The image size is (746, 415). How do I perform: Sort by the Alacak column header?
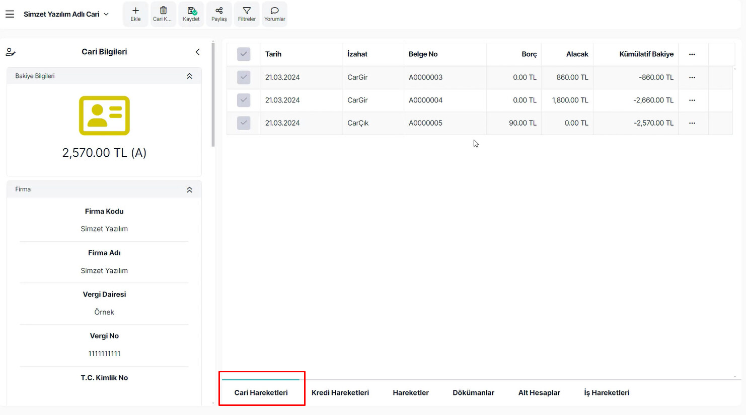click(567, 54)
